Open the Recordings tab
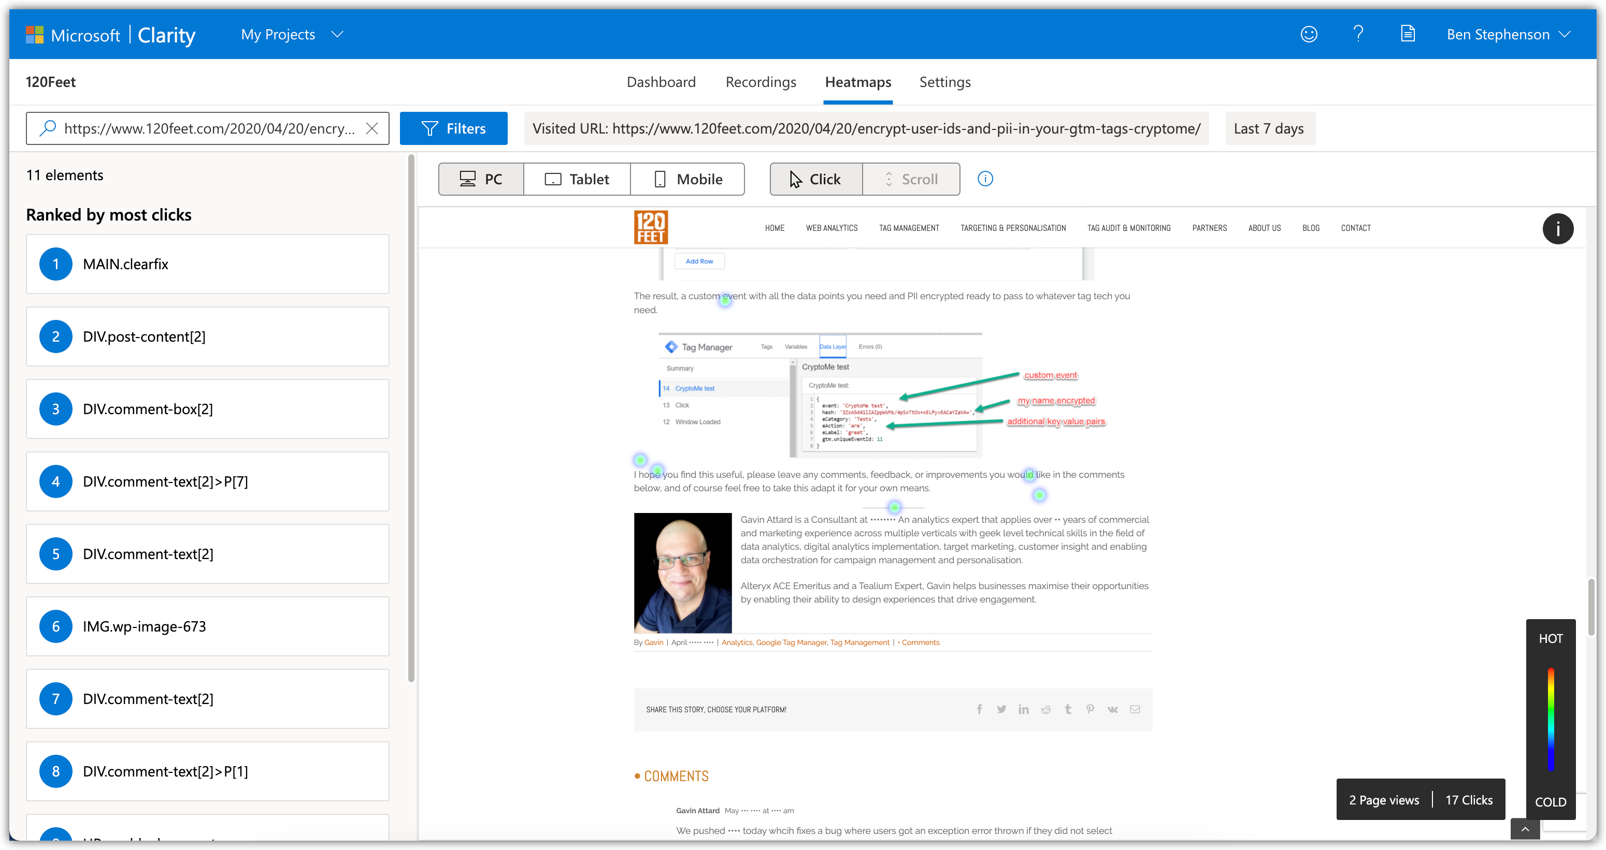1606x850 pixels. coord(761,82)
